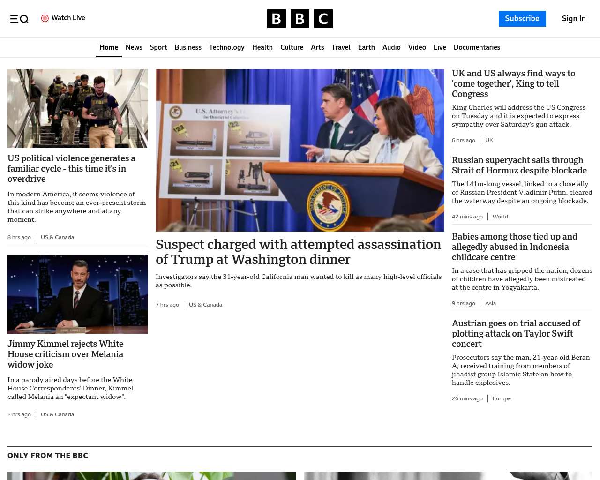
Task: Open Russian superyacht Strait of Hormuz article
Action: click(x=519, y=165)
